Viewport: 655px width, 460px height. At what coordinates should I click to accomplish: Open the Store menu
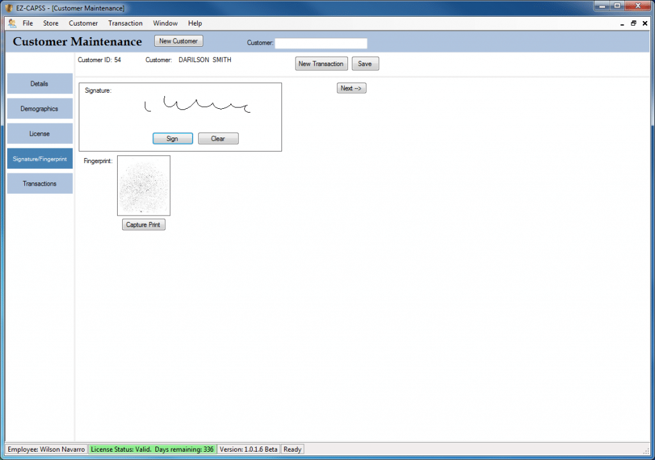(51, 23)
